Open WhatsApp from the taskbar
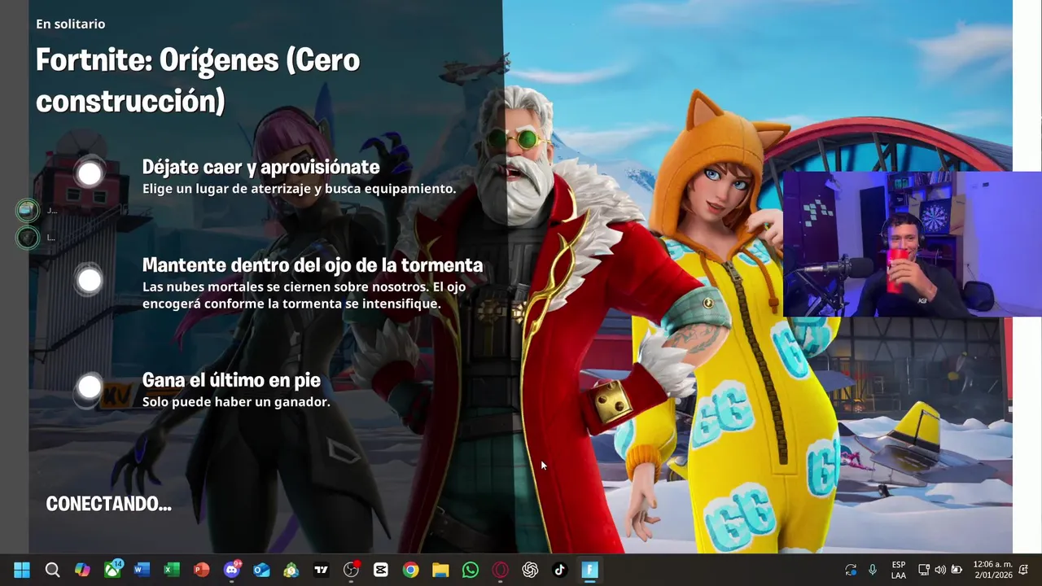1042x586 pixels. (x=471, y=570)
